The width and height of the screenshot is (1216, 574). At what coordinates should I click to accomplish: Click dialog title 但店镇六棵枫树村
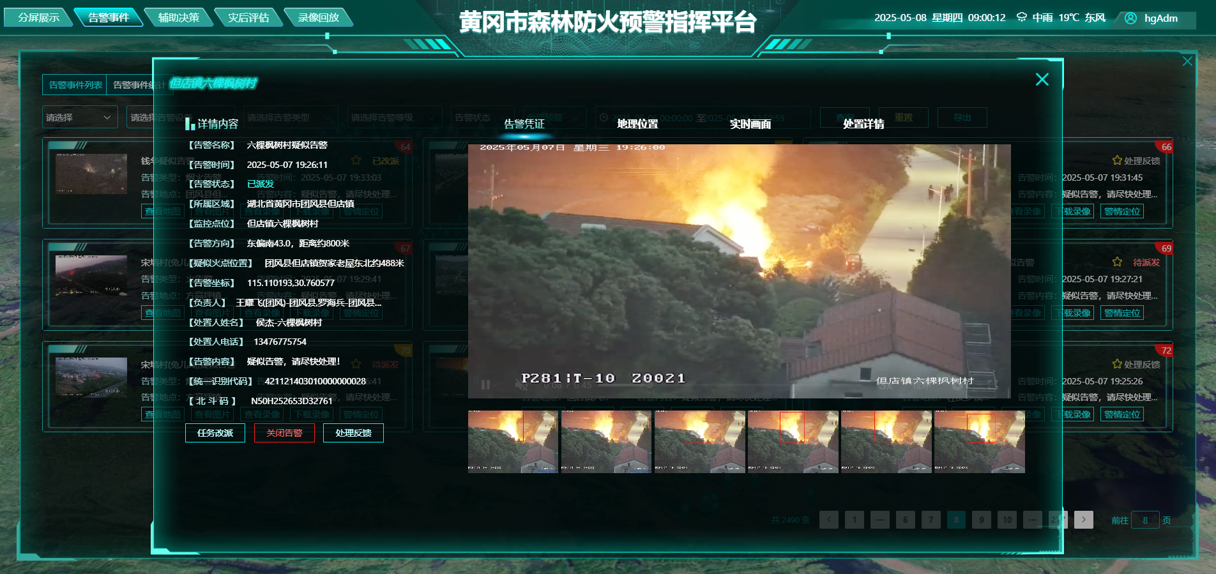click(x=213, y=83)
